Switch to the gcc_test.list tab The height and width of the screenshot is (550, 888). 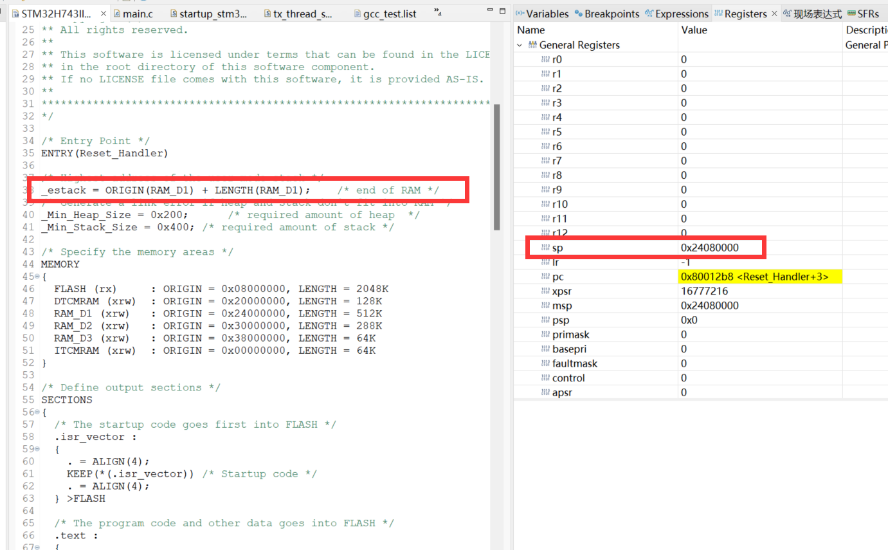385,14
